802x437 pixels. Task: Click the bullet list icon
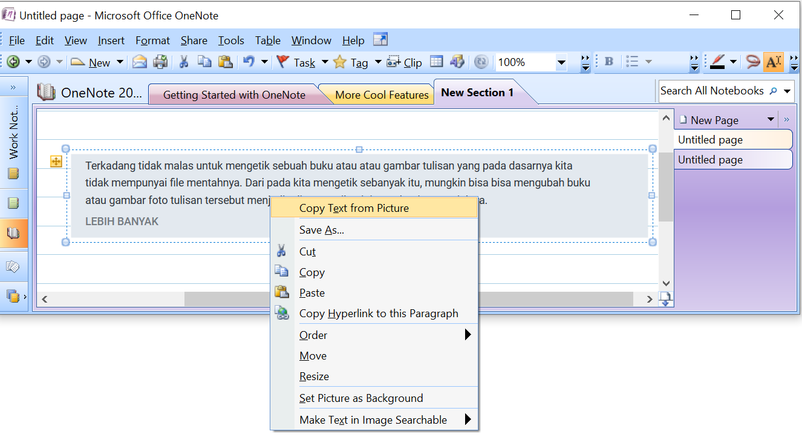pyautogui.click(x=632, y=62)
